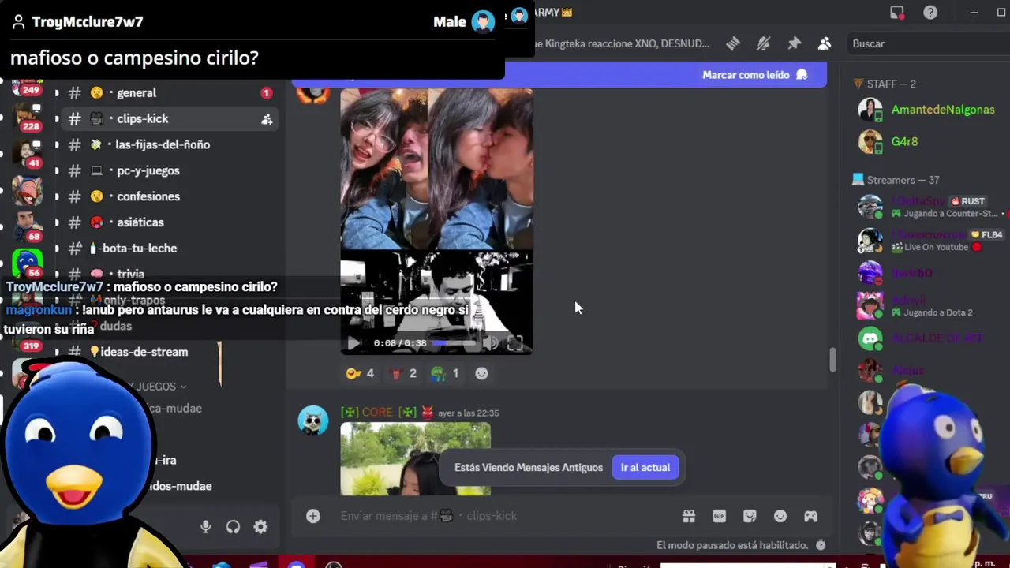Open pinned messages pin icon
Screen dimensions: 1010x568
pos(794,44)
